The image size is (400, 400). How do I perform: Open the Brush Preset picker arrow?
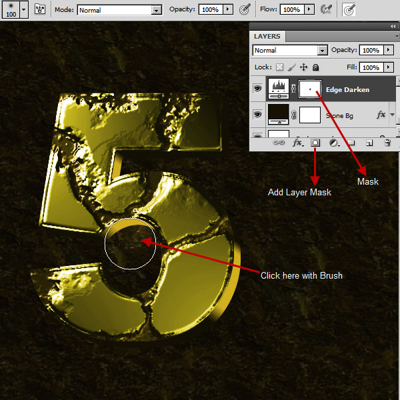coord(24,9)
